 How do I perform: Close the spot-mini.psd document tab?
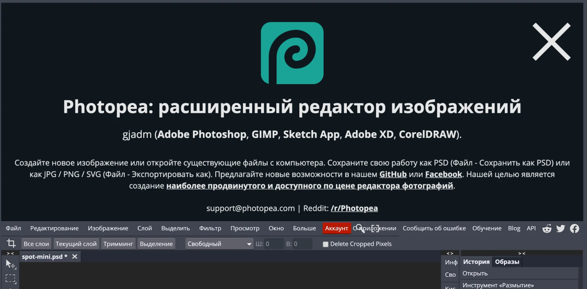point(75,257)
